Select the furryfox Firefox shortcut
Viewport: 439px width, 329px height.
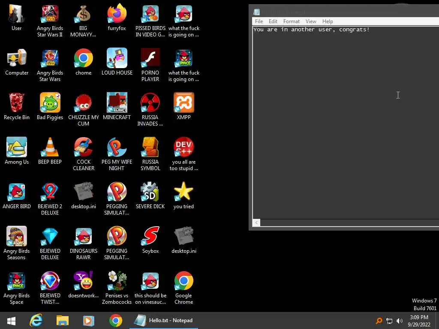[117, 18]
